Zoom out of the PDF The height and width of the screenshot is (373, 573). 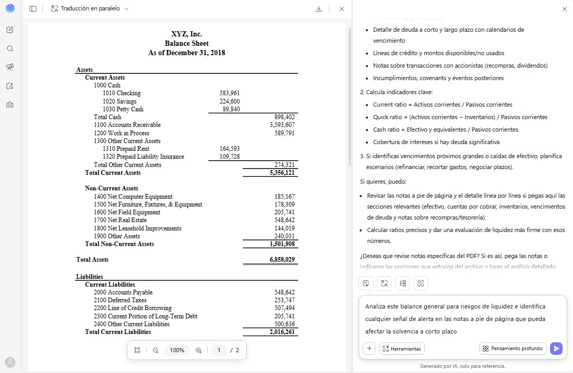point(156,350)
